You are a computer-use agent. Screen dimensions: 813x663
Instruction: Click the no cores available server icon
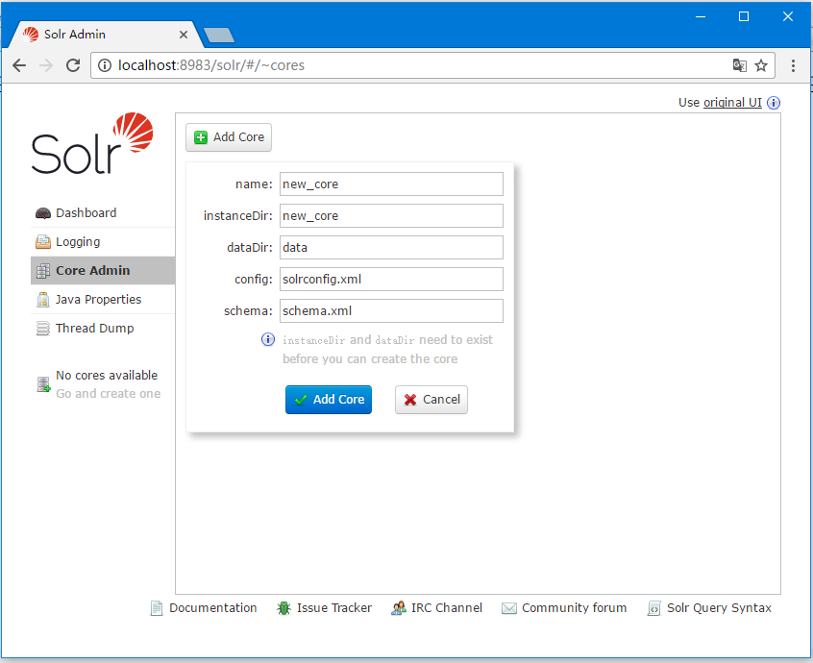(x=43, y=384)
